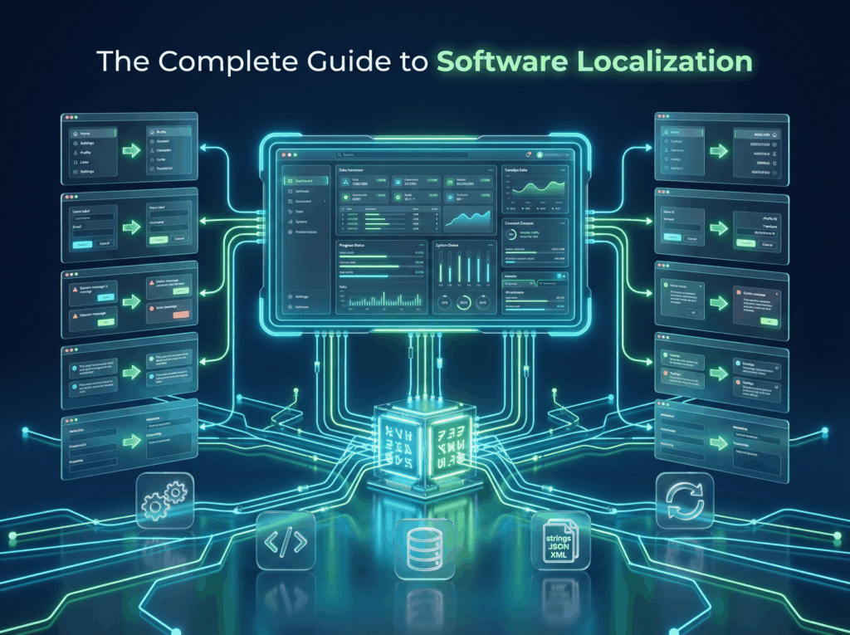Image resolution: width=850 pixels, height=635 pixels.
Task: Open more options on the line chart card
Action: pos(563,169)
